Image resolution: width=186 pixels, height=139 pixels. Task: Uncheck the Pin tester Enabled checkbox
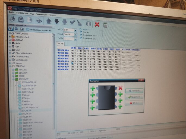tap(81, 32)
